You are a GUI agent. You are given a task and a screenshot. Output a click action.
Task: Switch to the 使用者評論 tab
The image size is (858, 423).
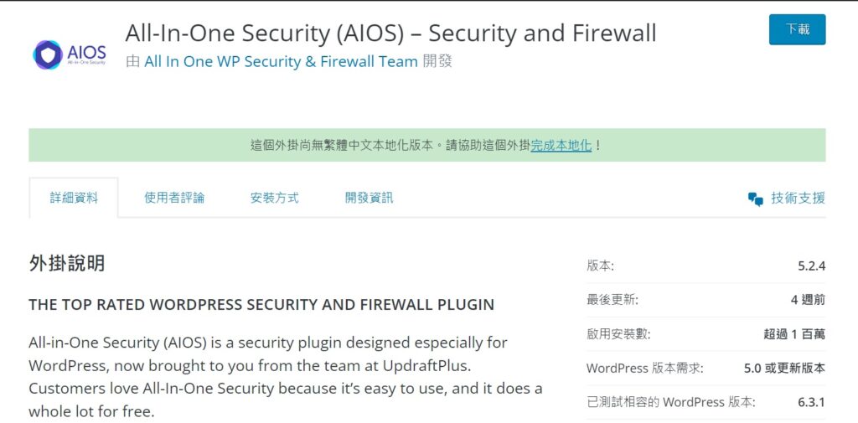(174, 198)
